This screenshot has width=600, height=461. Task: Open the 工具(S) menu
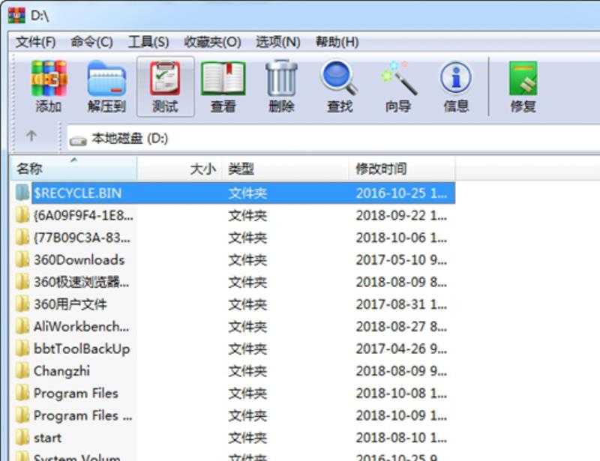click(x=148, y=42)
